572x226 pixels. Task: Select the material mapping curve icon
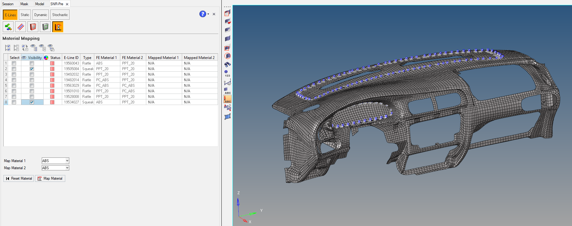[x=58, y=27]
